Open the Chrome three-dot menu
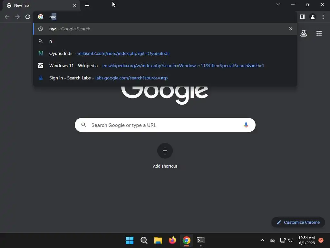 [x=323, y=17]
